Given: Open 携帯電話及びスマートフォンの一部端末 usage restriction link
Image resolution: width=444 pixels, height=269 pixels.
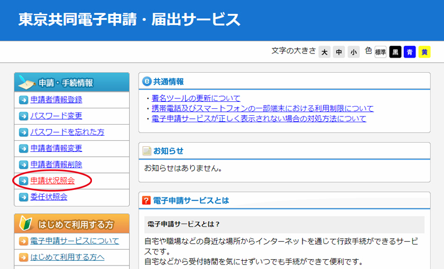Looking at the screenshot, I should click(262, 108).
